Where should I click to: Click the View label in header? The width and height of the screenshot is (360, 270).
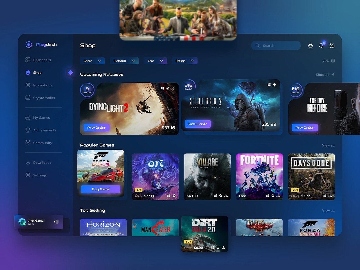tap(326, 61)
